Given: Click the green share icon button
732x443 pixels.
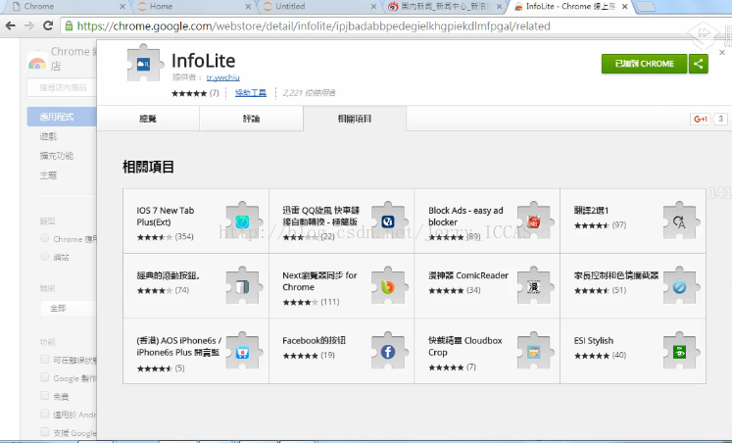Looking at the screenshot, I should click(699, 64).
